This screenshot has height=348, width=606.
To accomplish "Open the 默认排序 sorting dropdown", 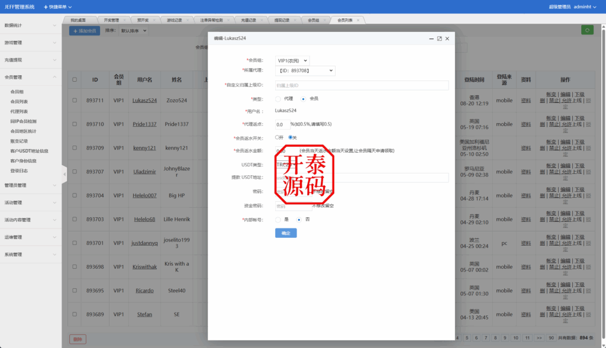I will [x=134, y=30].
